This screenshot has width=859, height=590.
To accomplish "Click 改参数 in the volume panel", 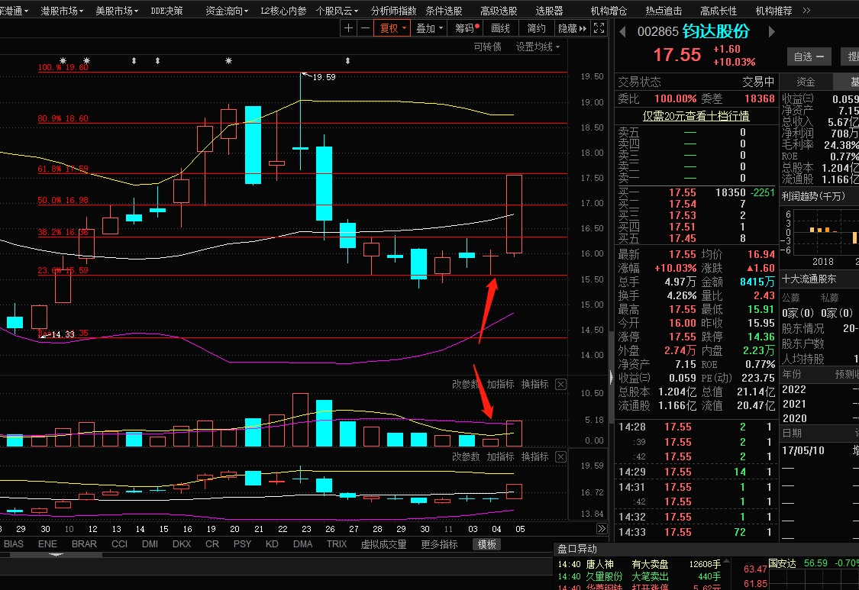I will (x=466, y=384).
